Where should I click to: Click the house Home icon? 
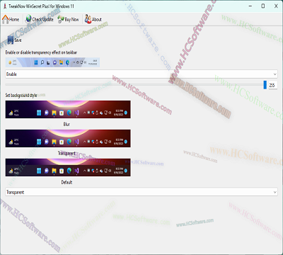(5, 19)
